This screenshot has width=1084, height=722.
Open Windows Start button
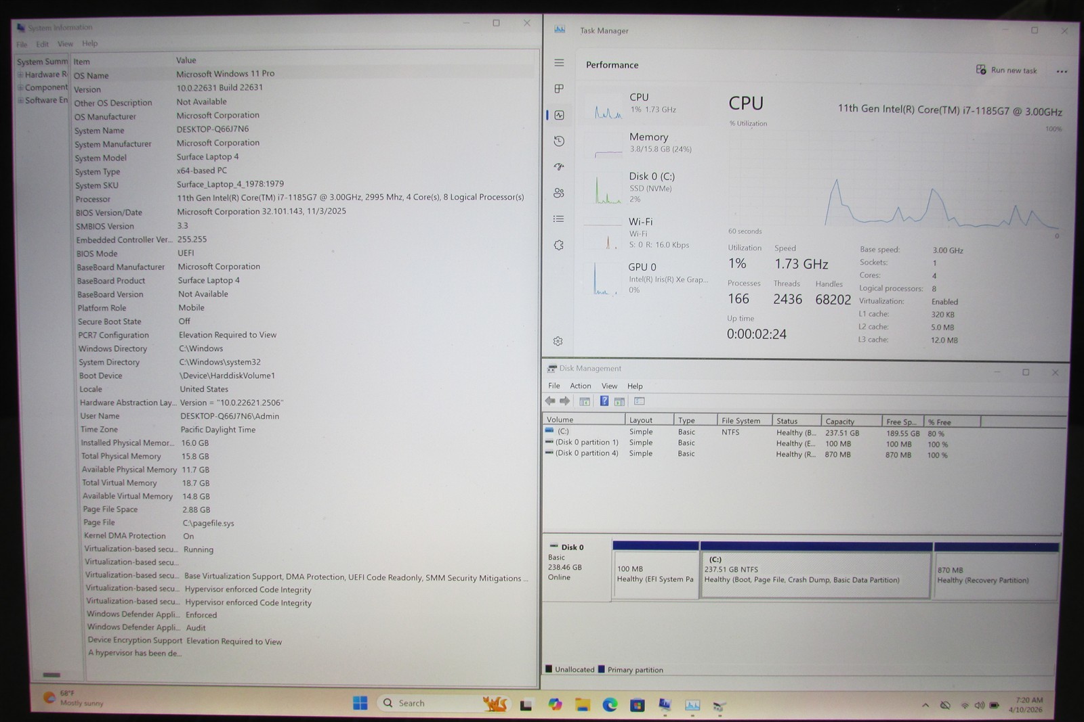click(360, 703)
